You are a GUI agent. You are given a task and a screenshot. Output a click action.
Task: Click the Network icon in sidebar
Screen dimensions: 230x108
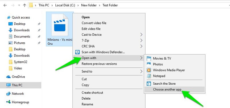tap(9, 94)
